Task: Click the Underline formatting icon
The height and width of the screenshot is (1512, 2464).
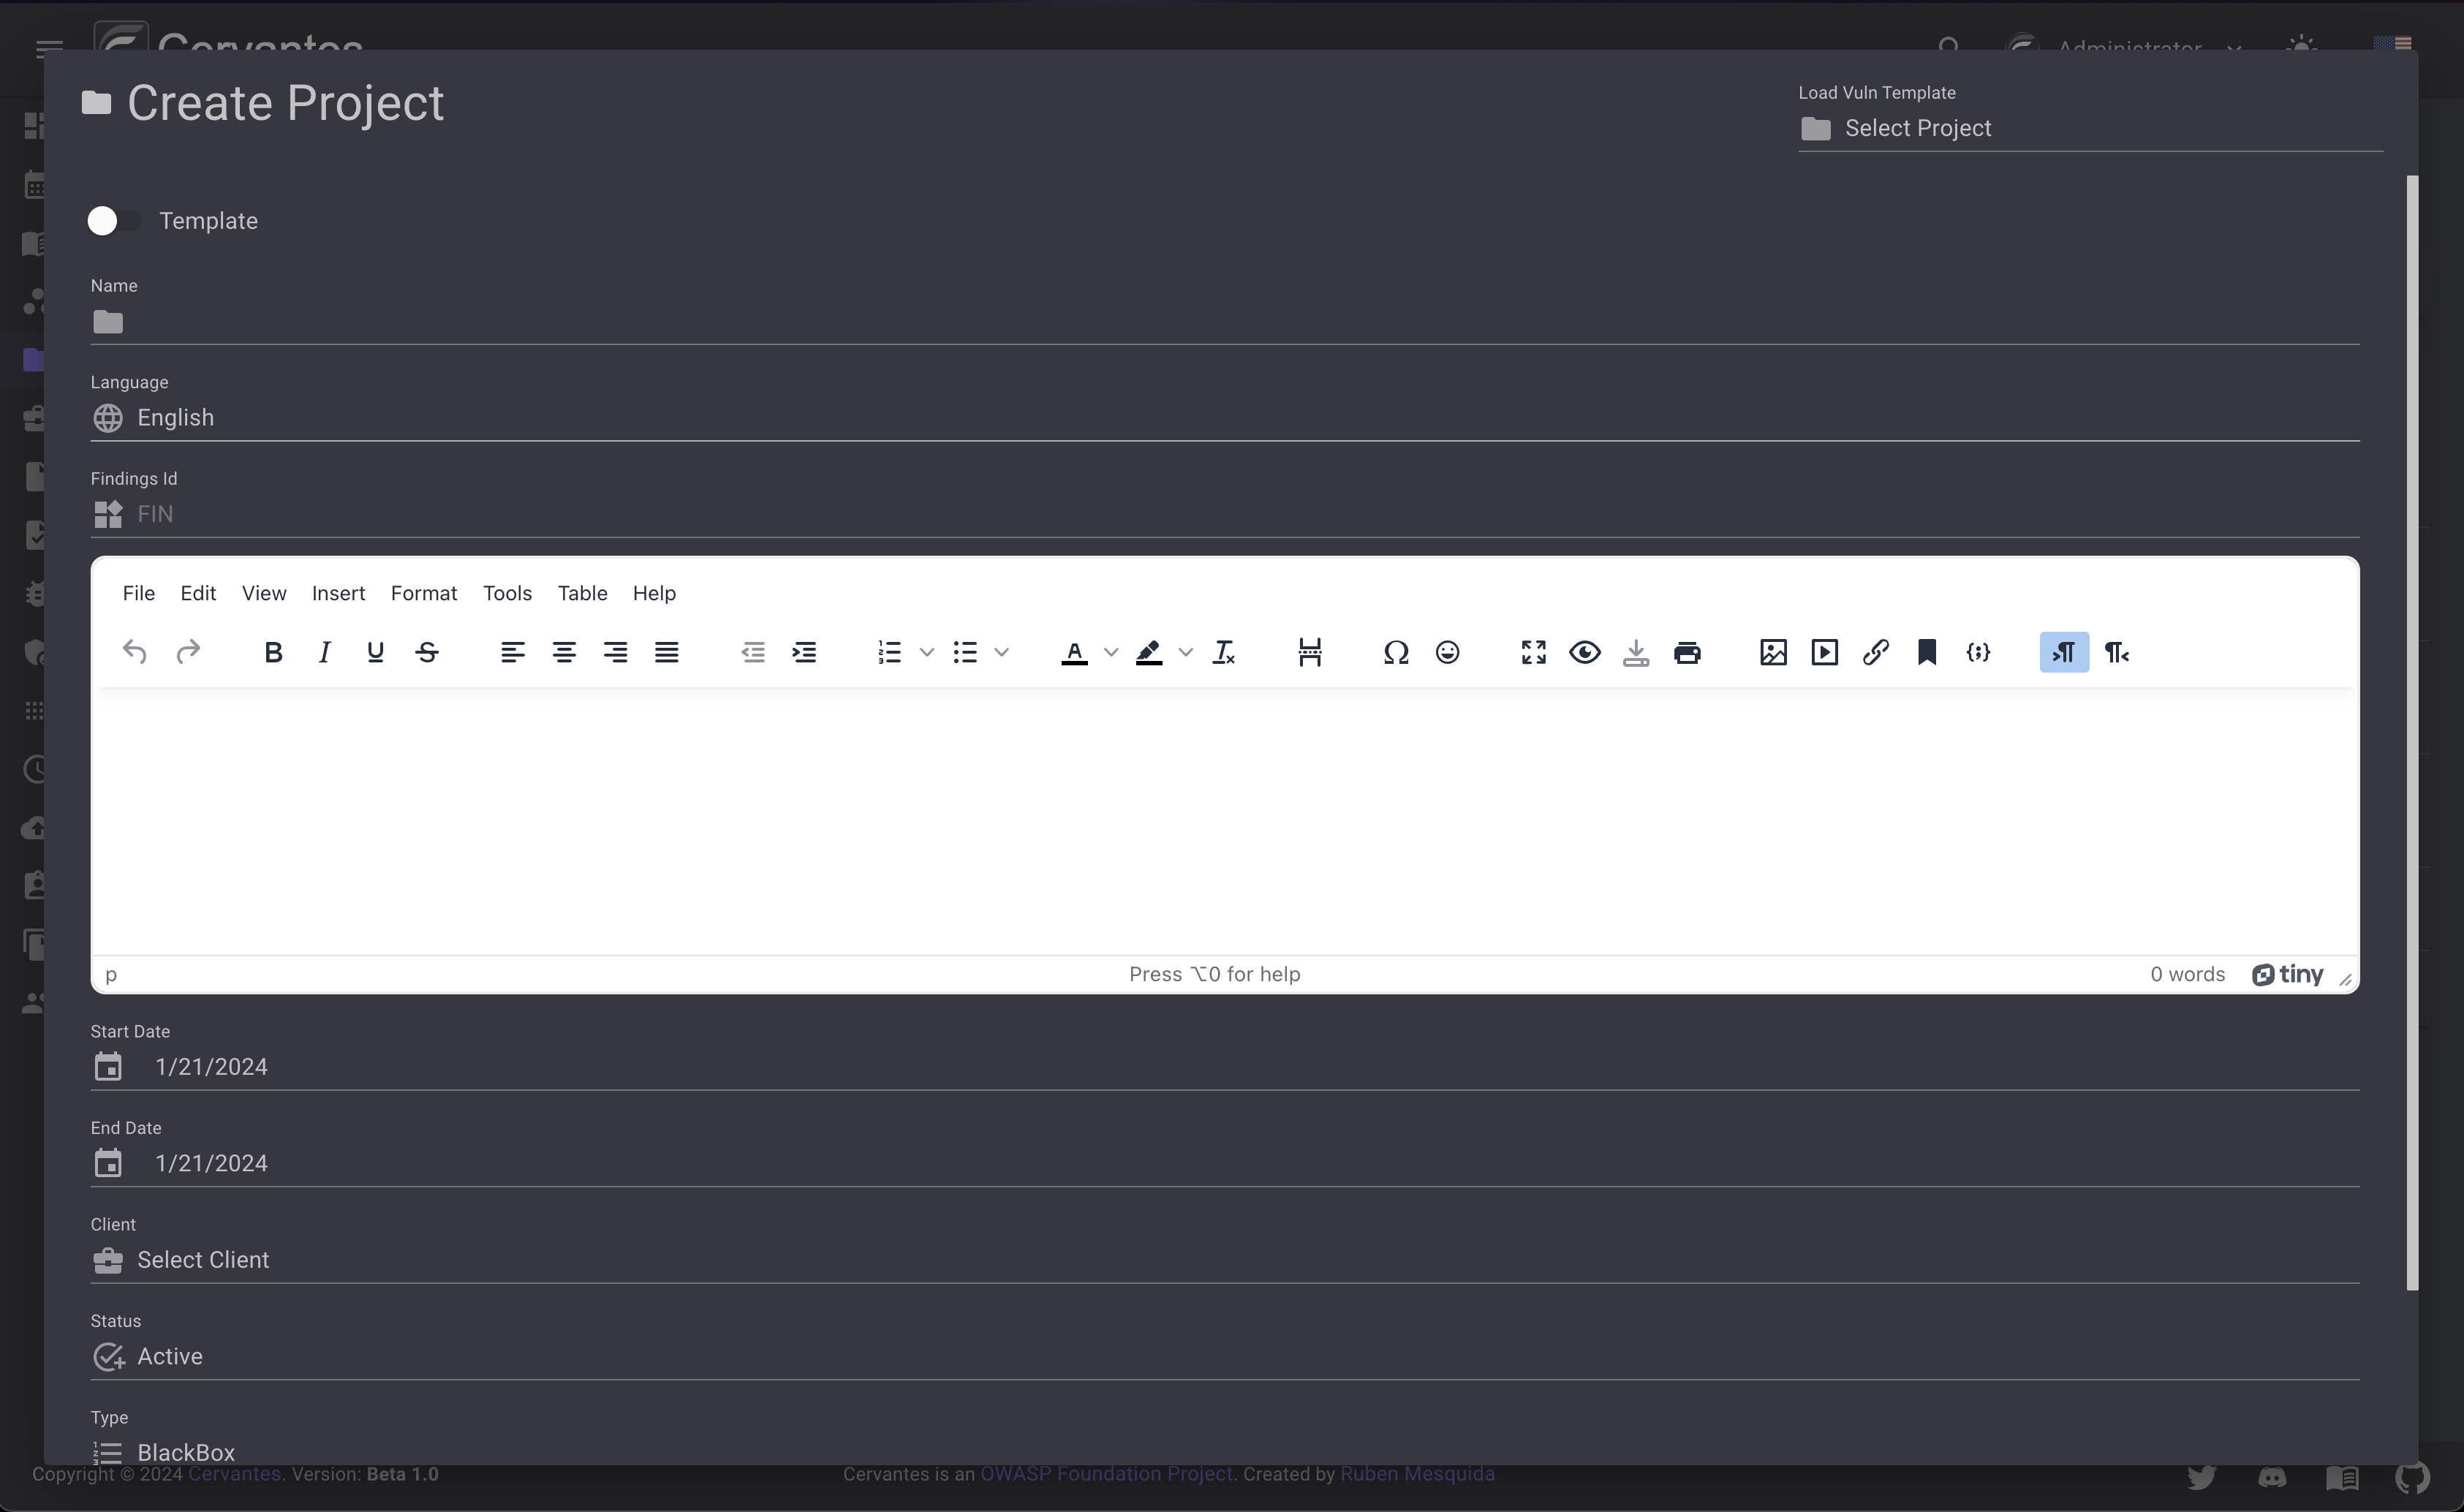Action: tap(375, 651)
